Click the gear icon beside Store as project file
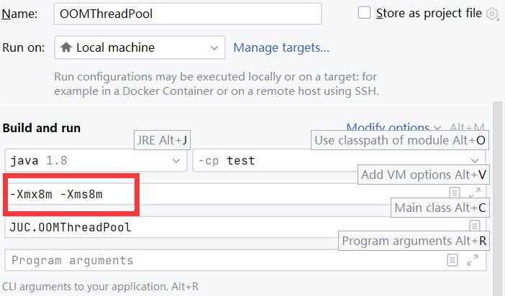 coord(493,14)
